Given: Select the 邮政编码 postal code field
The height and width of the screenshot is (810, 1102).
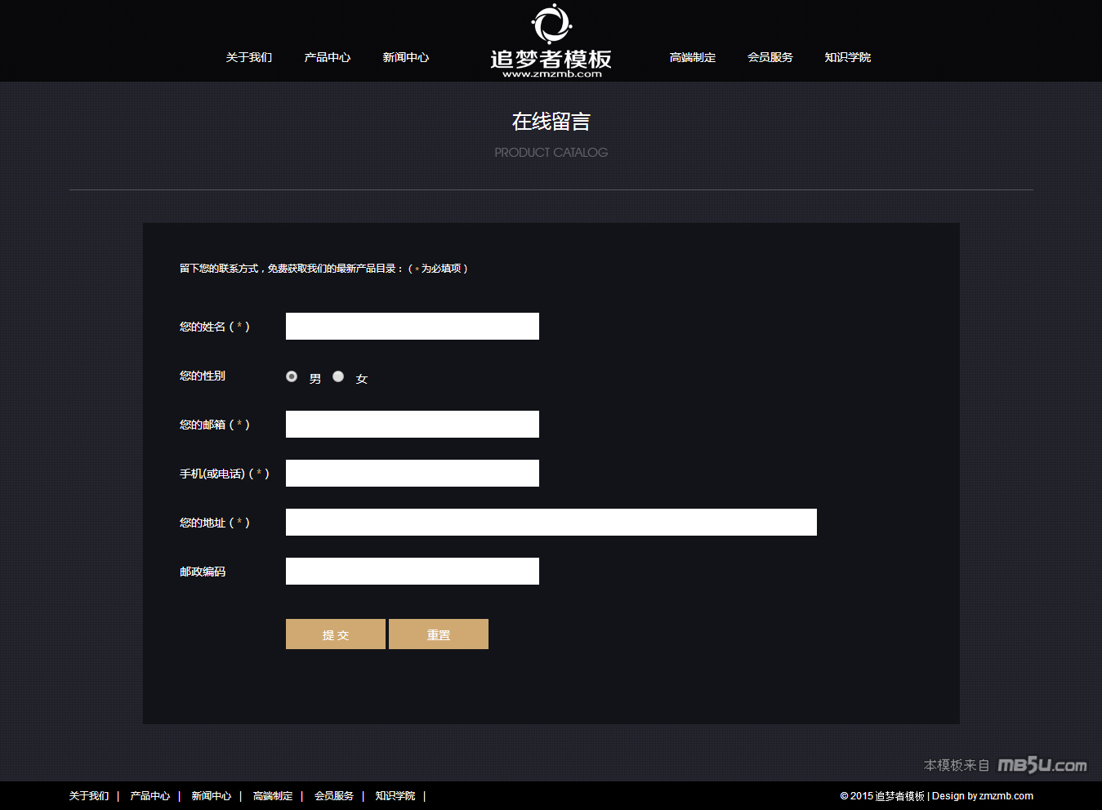Looking at the screenshot, I should pos(413,571).
